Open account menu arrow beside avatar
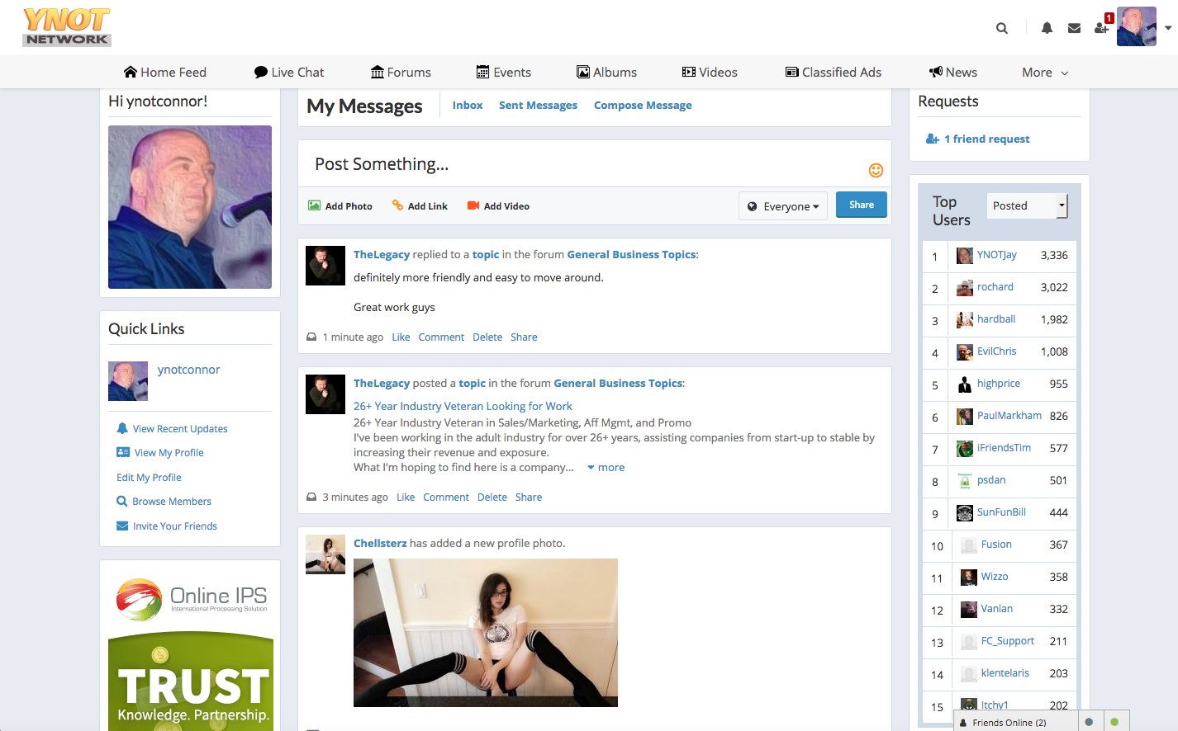 [1168, 27]
